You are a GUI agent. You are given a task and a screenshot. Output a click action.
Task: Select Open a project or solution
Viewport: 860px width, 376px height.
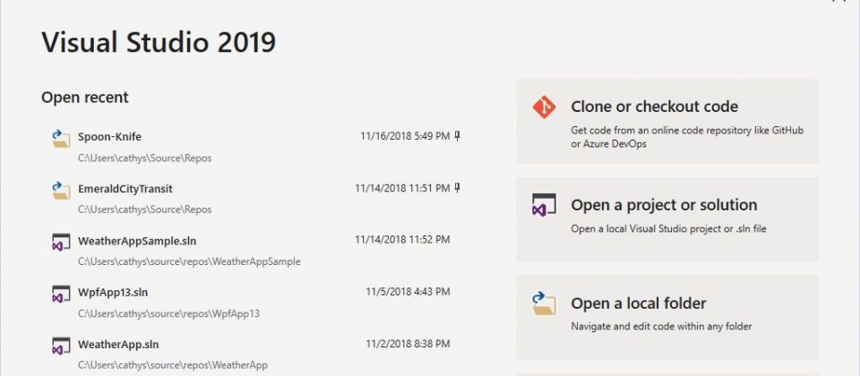(x=666, y=219)
